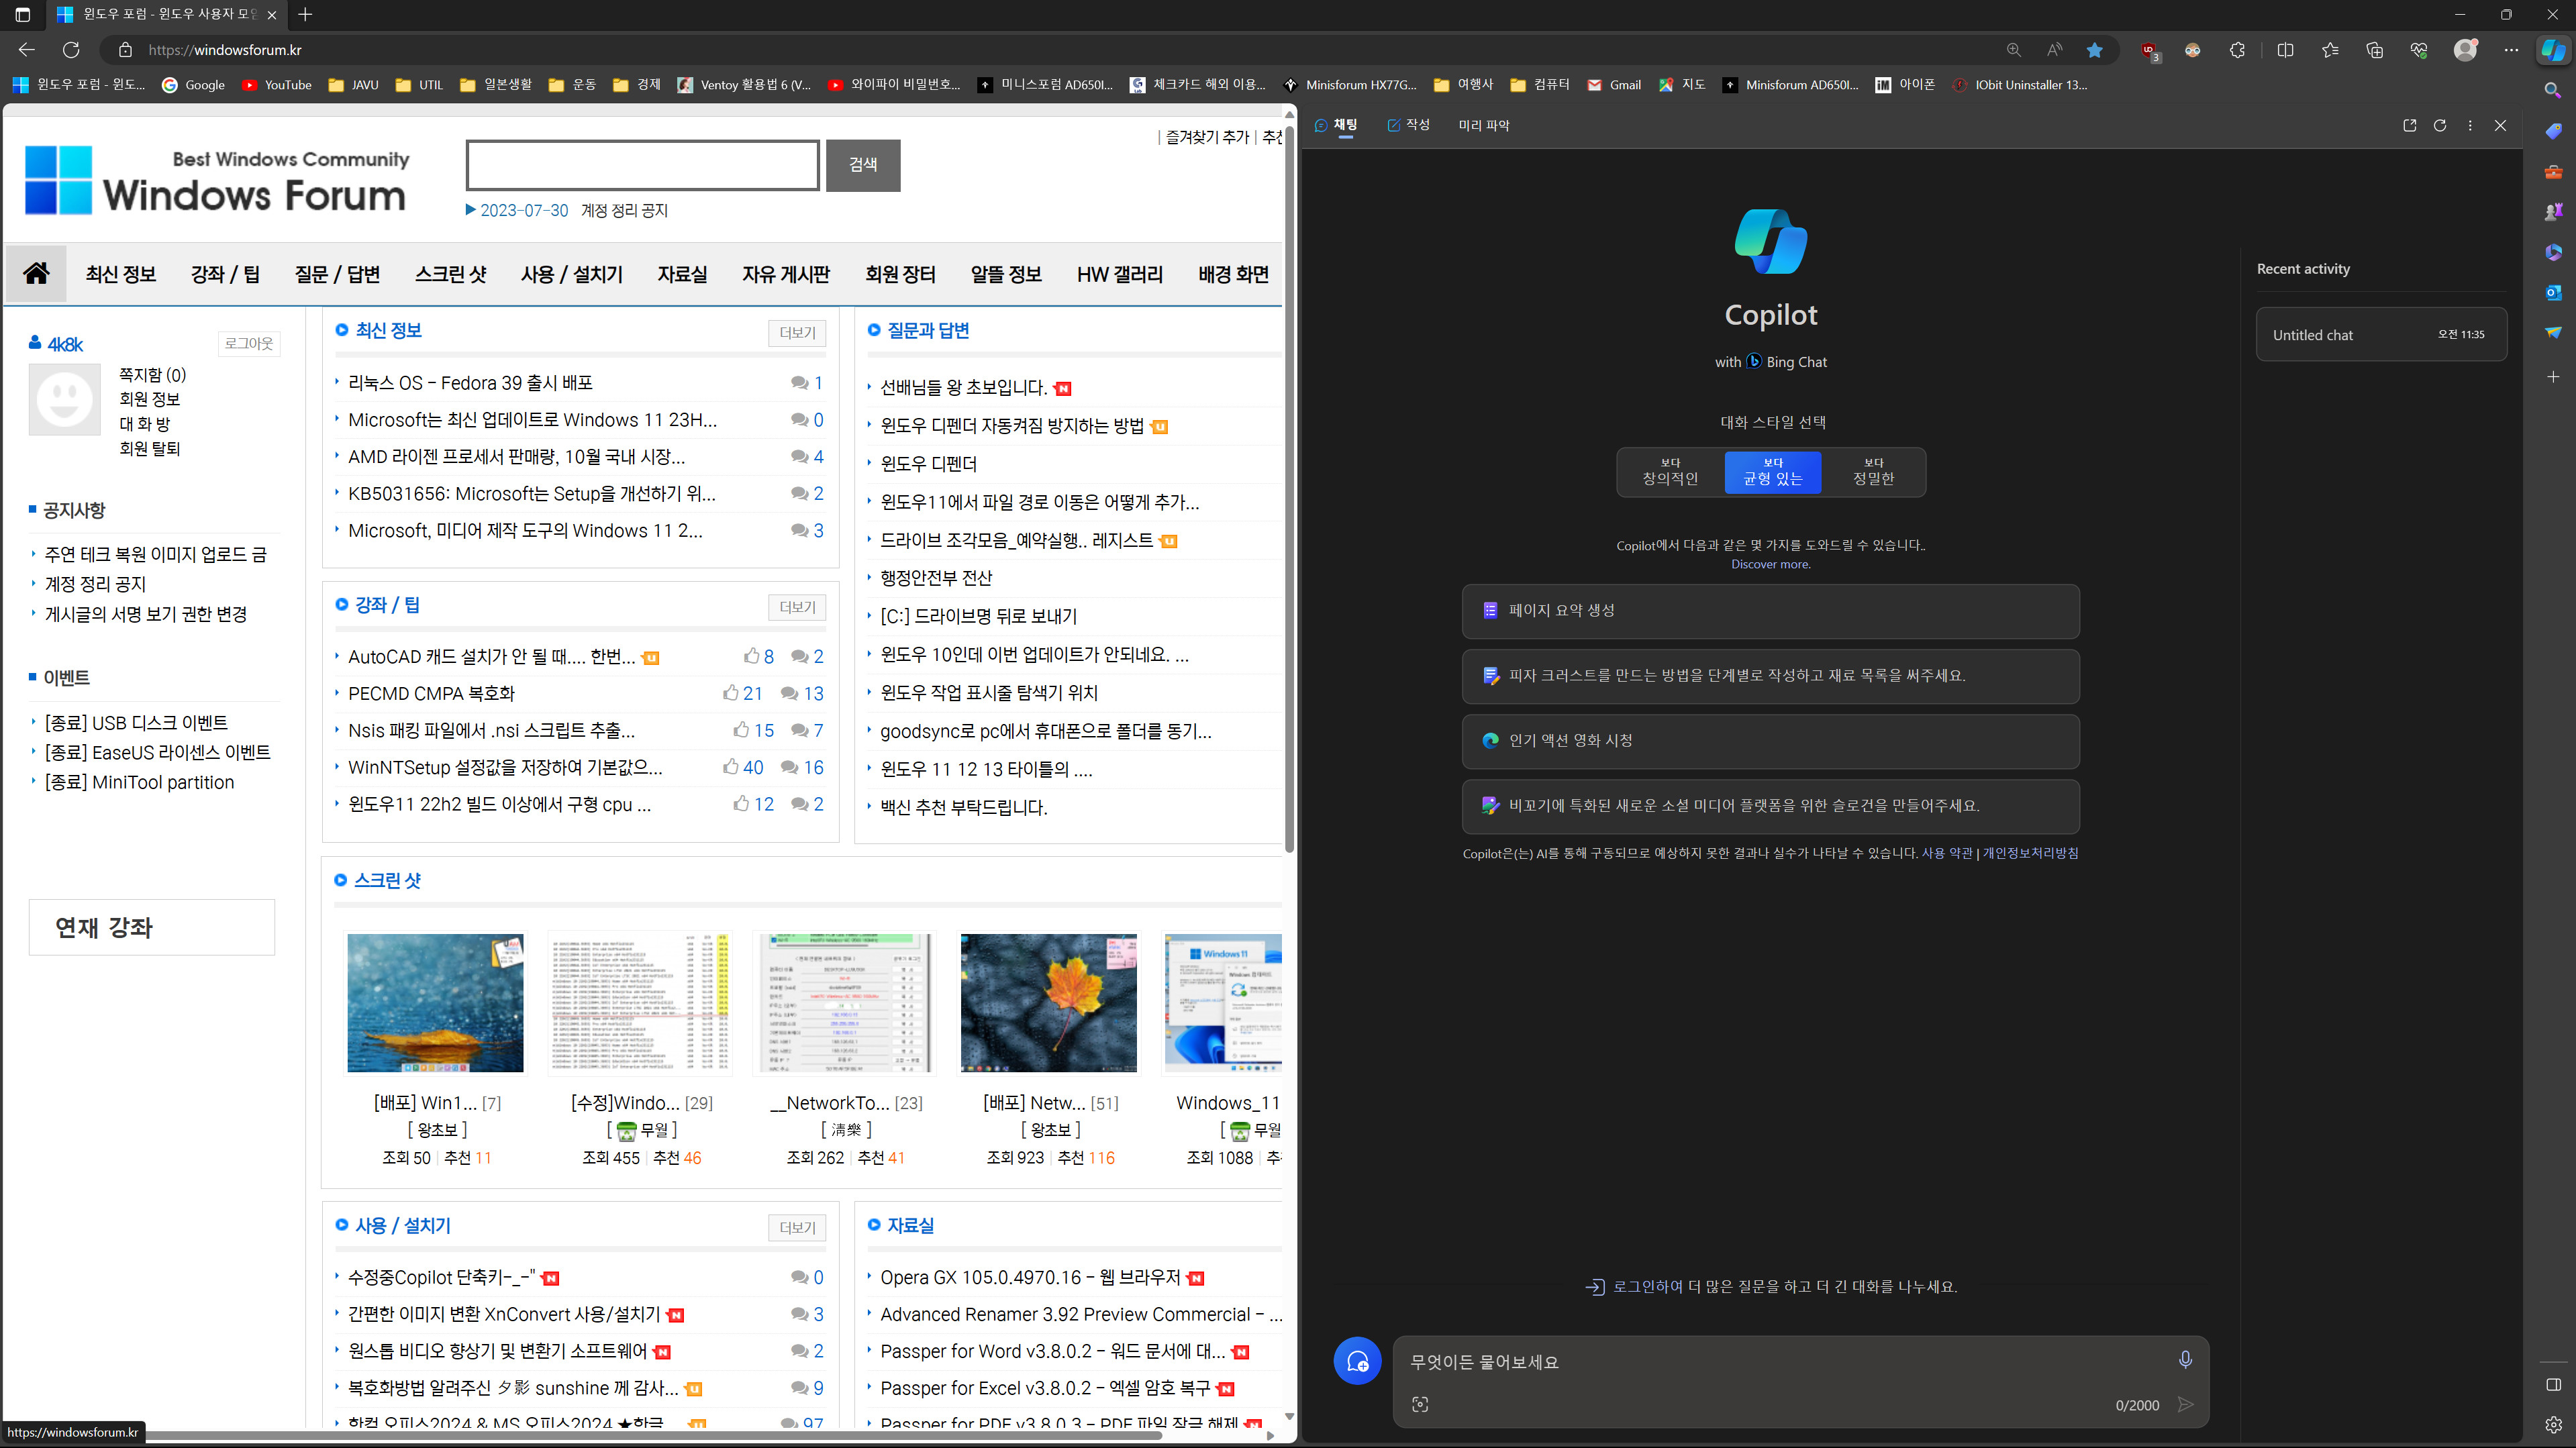Toggle split screen view icon

pos(2285,50)
